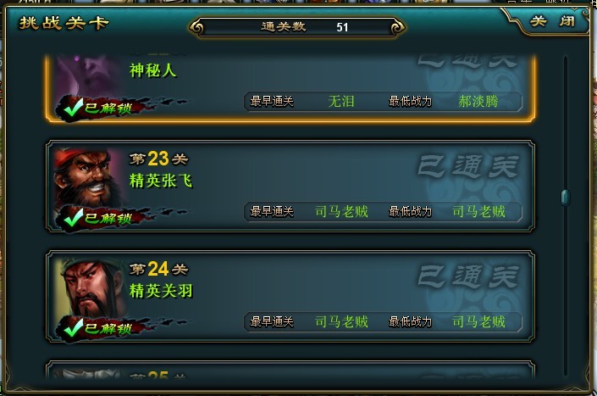Click the vertical scrollbar thumb
This screenshot has width=597, height=396.
pyautogui.click(x=566, y=198)
